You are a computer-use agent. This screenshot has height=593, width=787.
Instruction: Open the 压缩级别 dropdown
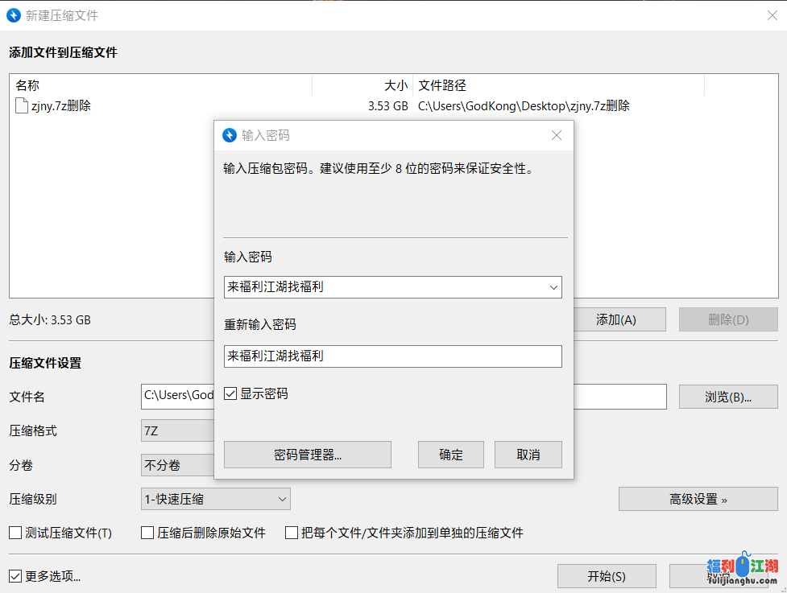coord(215,499)
